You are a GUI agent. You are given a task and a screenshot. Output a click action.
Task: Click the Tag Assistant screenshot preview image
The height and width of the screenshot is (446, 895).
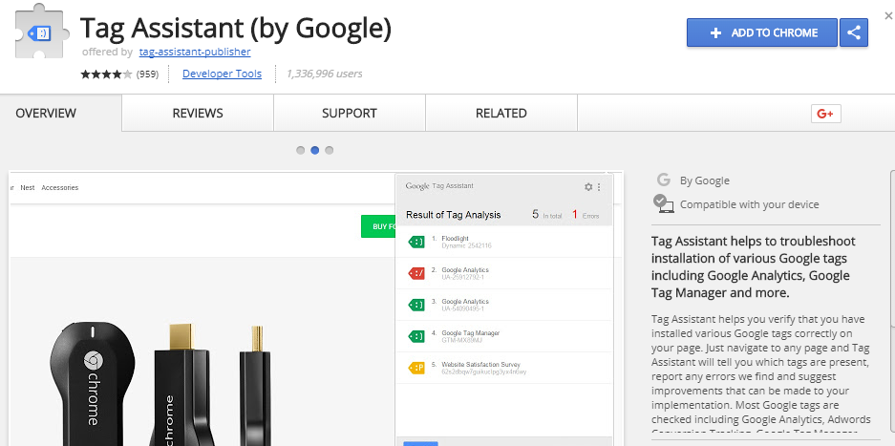tap(316, 308)
